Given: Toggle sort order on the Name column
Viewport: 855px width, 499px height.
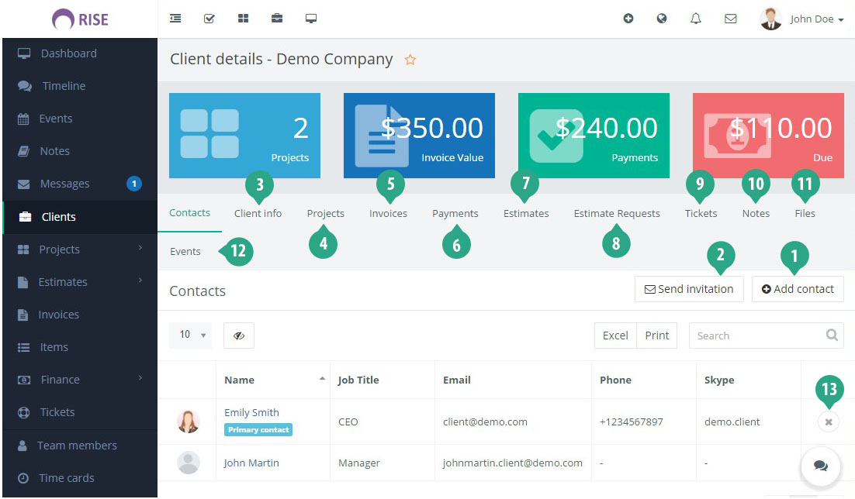Looking at the screenshot, I should point(237,380).
